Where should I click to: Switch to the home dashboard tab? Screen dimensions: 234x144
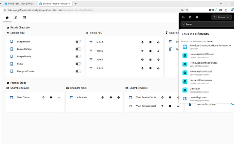point(7,18)
